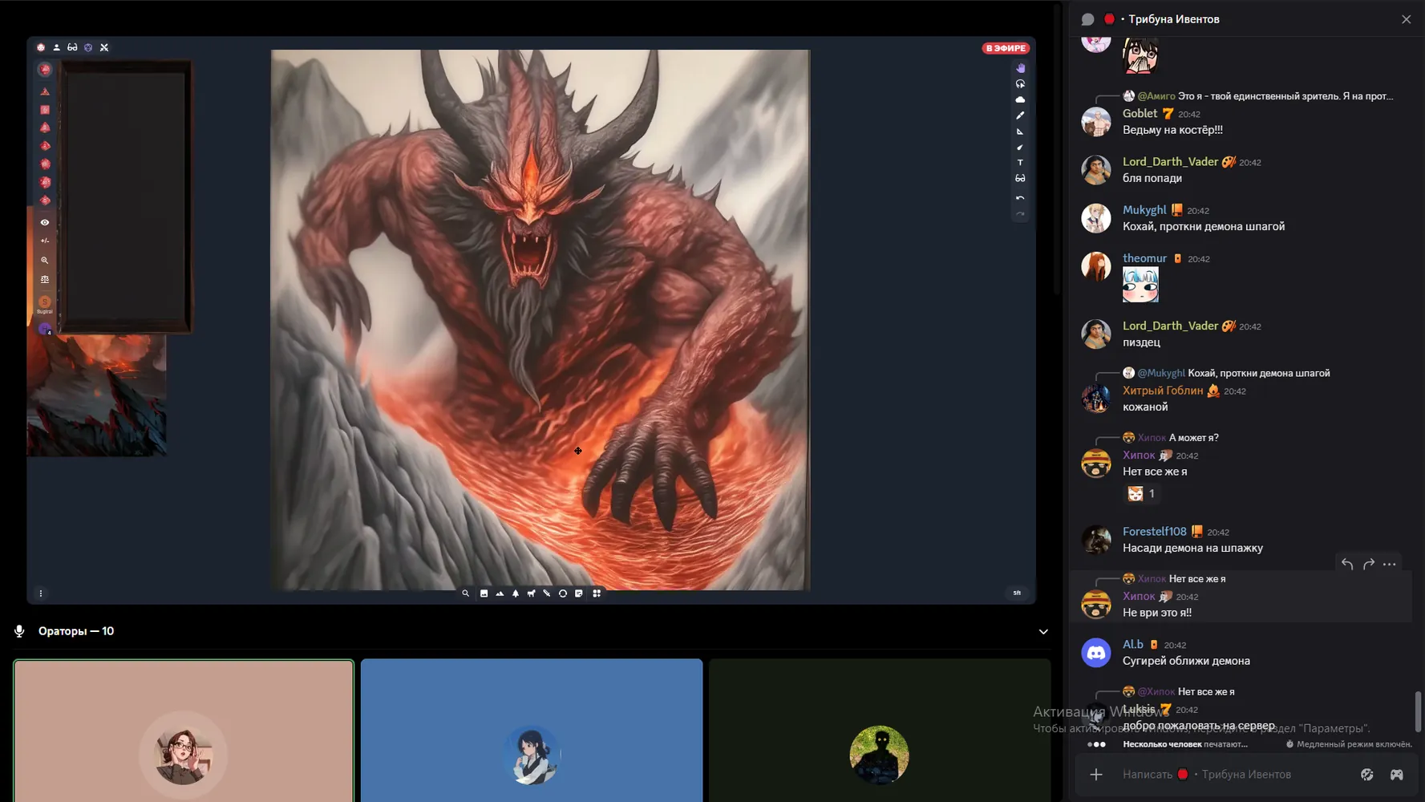Image resolution: width=1425 pixels, height=802 pixels.
Task: Click Forestelf108 username
Action: (x=1154, y=532)
